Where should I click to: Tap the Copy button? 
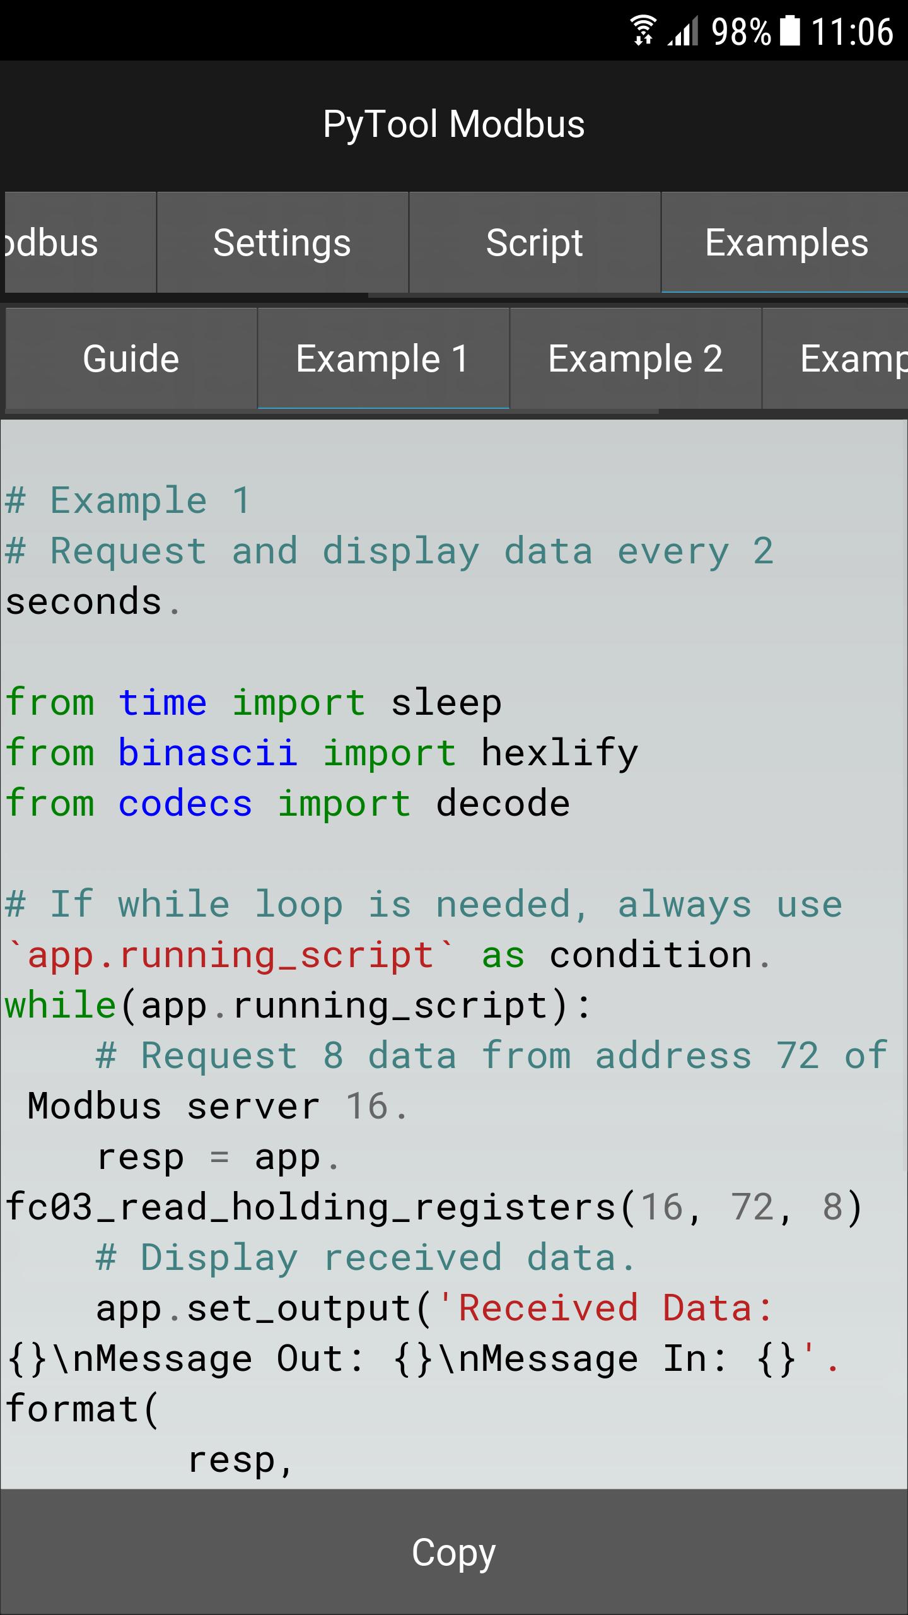[454, 1552]
